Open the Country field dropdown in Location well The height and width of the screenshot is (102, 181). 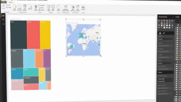(x=171, y=39)
